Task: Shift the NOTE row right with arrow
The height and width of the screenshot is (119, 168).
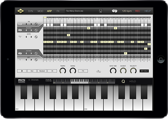Action: (x=31, y=37)
